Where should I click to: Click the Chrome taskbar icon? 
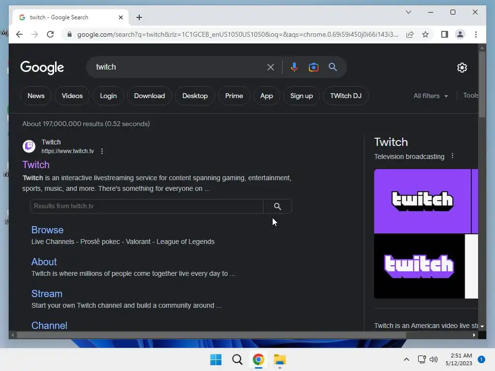pyautogui.click(x=259, y=359)
